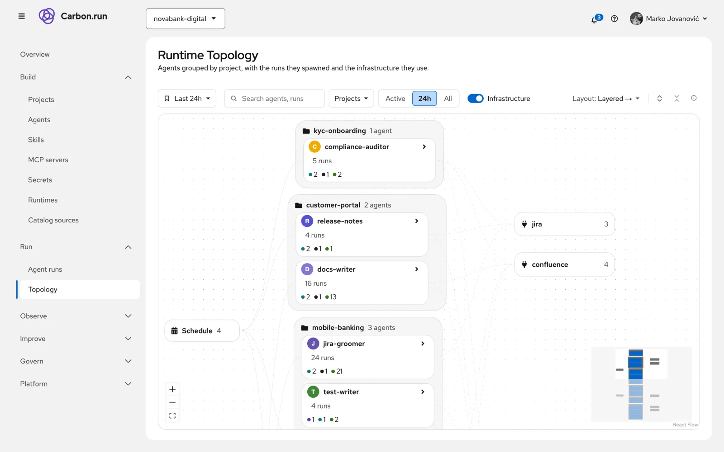724x452 pixels.
Task: Collapse all nodes in the topology
Action: [x=676, y=99]
